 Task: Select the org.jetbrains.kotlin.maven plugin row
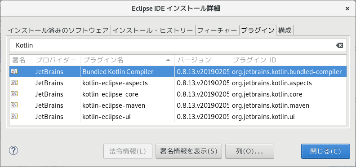tap(178, 105)
